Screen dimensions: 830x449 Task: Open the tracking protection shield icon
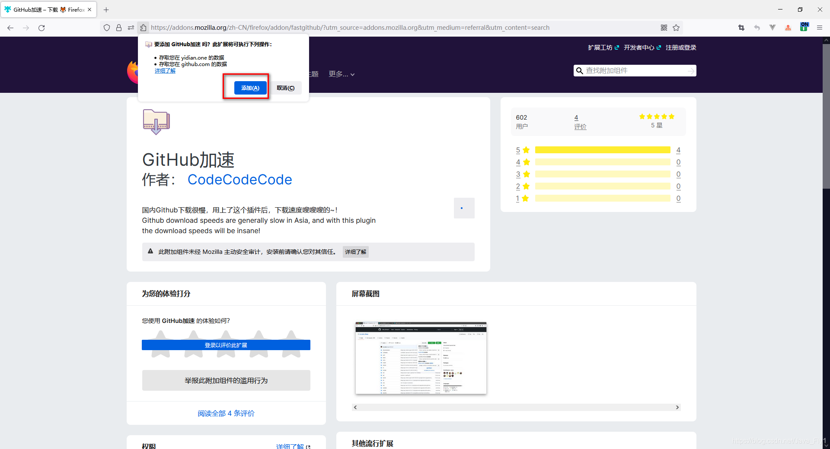pos(107,28)
